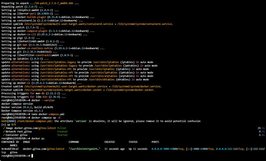266x161 pixels.
Task: Click the 'docker ps' command line
Action: click(x=38, y=138)
